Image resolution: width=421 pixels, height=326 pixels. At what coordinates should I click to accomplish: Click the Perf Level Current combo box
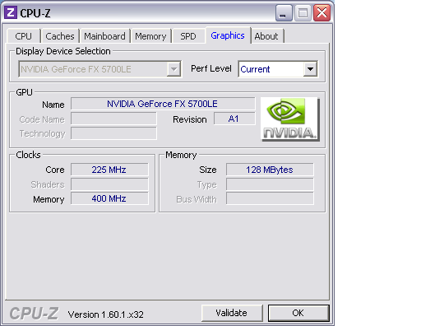pos(278,69)
